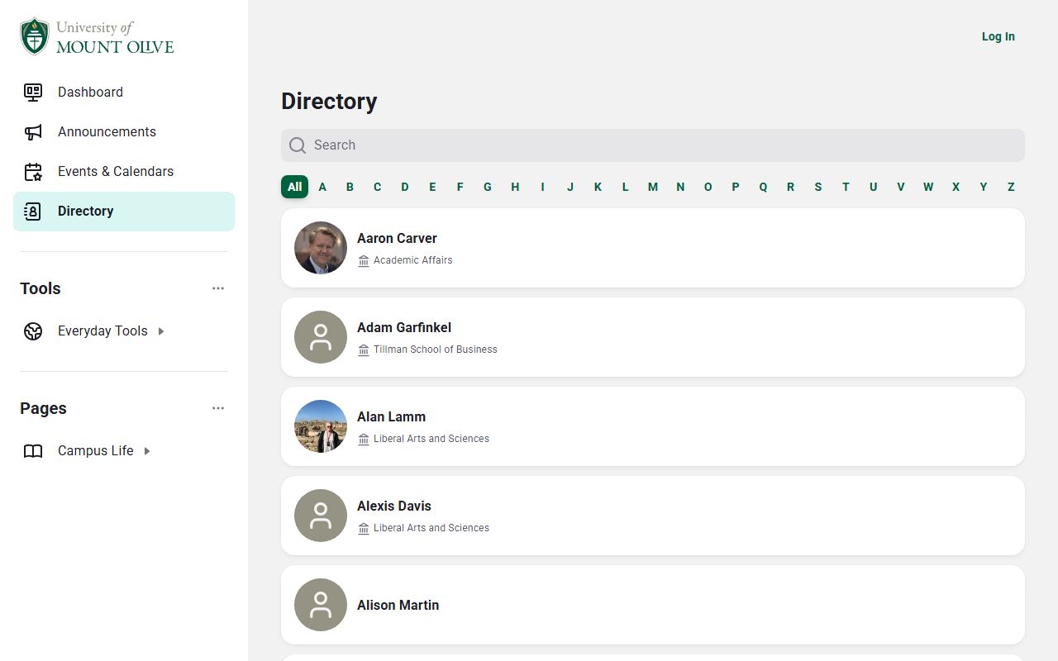The width and height of the screenshot is (1058, 661).
Task: Go to the Dashboard page
Action: tap(124, 92)
